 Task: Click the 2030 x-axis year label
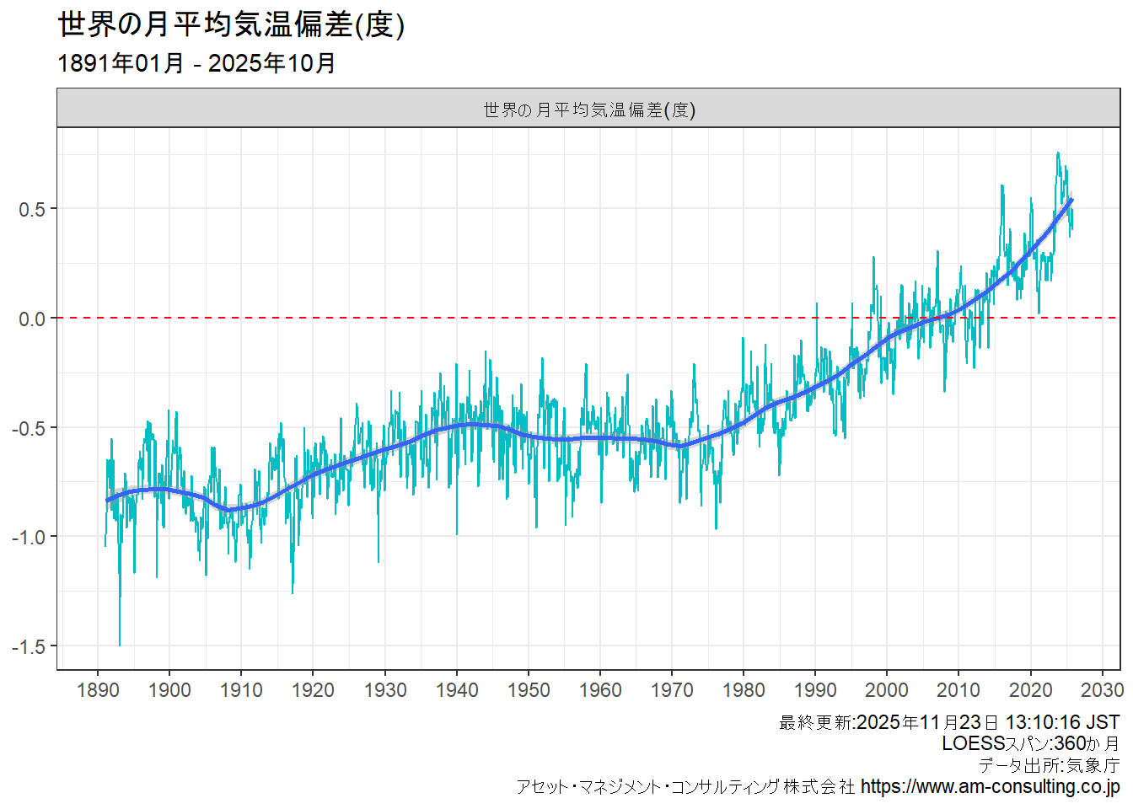pos(1102,690)
